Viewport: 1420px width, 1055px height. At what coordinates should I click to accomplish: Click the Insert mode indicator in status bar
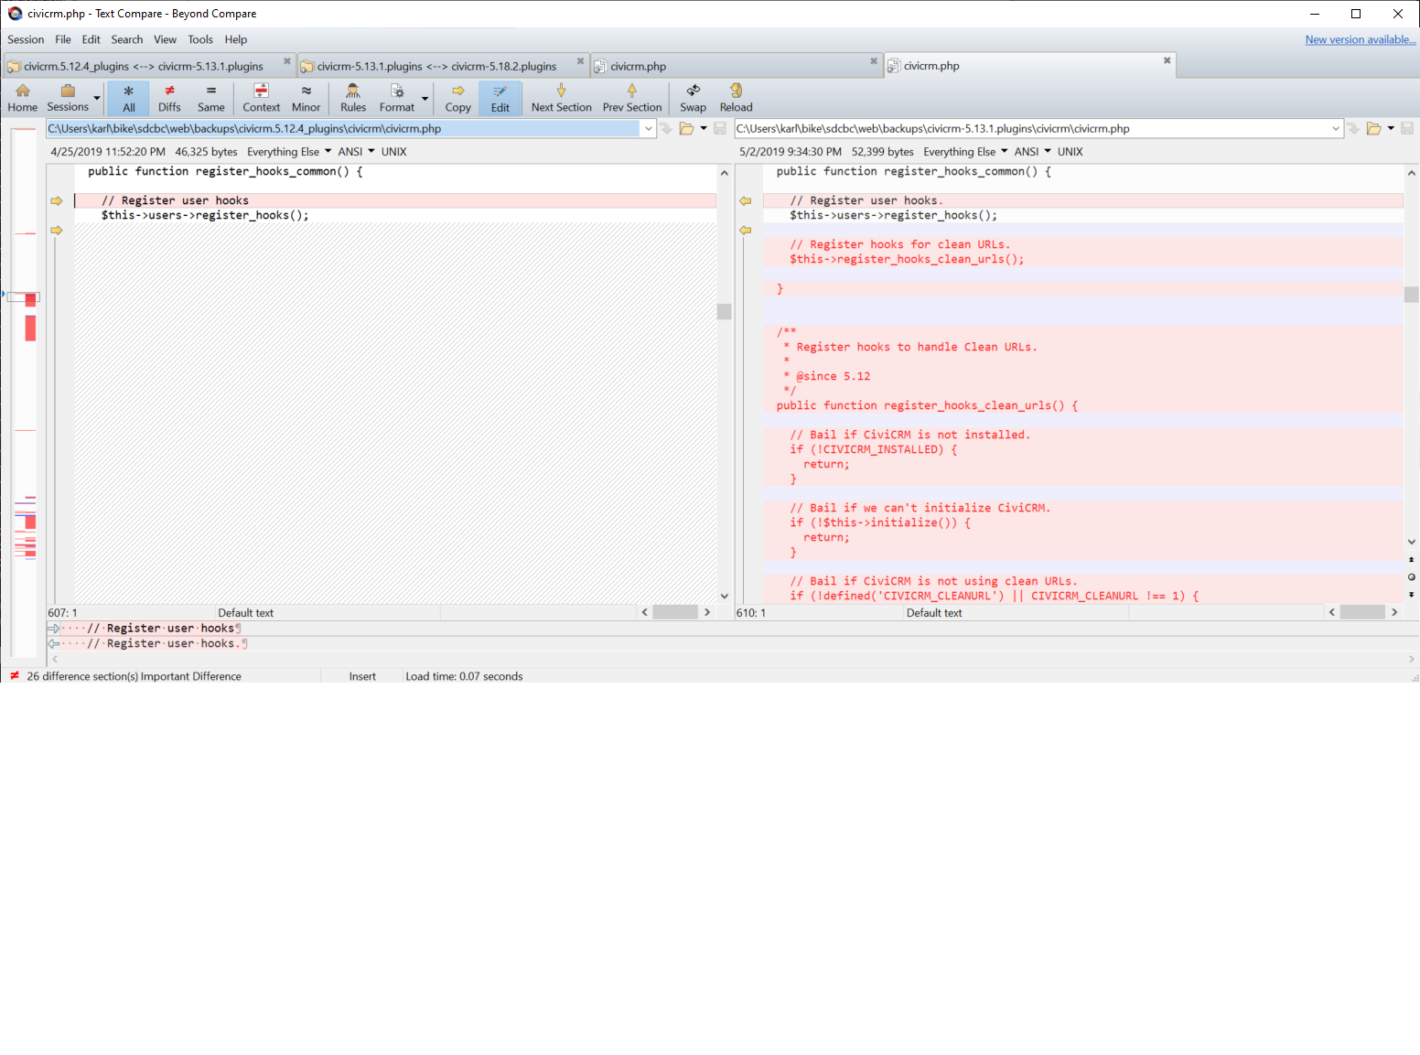point(362,676)
